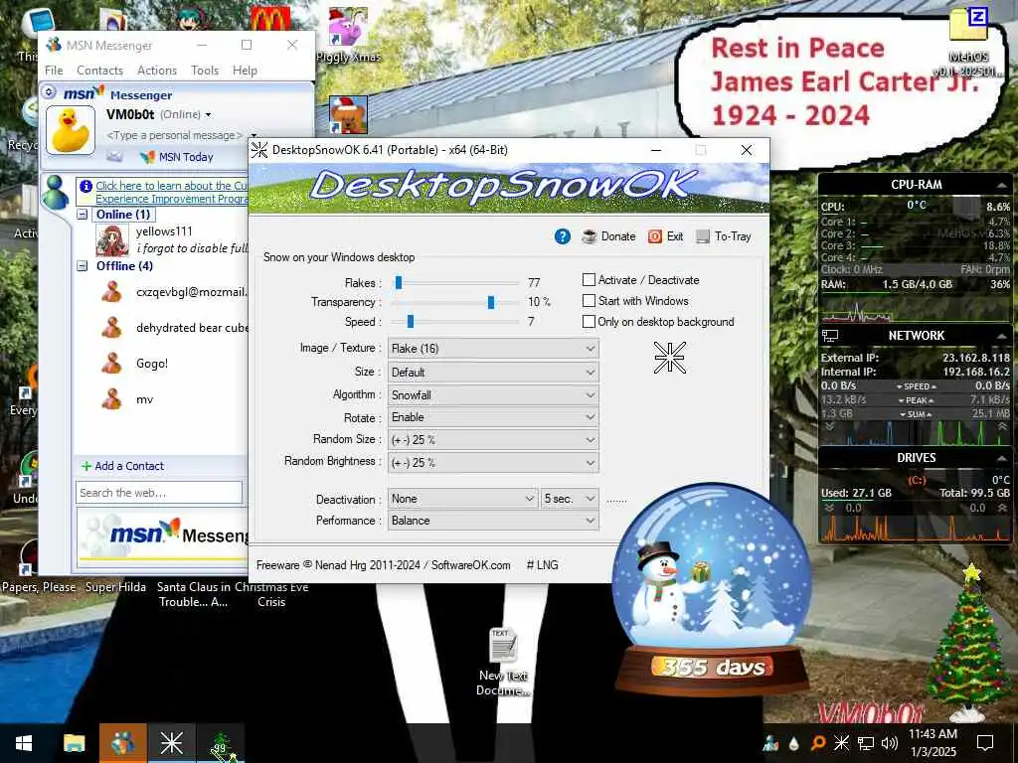Viewport: 1018px width, 763px height.
Task: Open File Explorer from the taskbar
Action: click(74, 743)
